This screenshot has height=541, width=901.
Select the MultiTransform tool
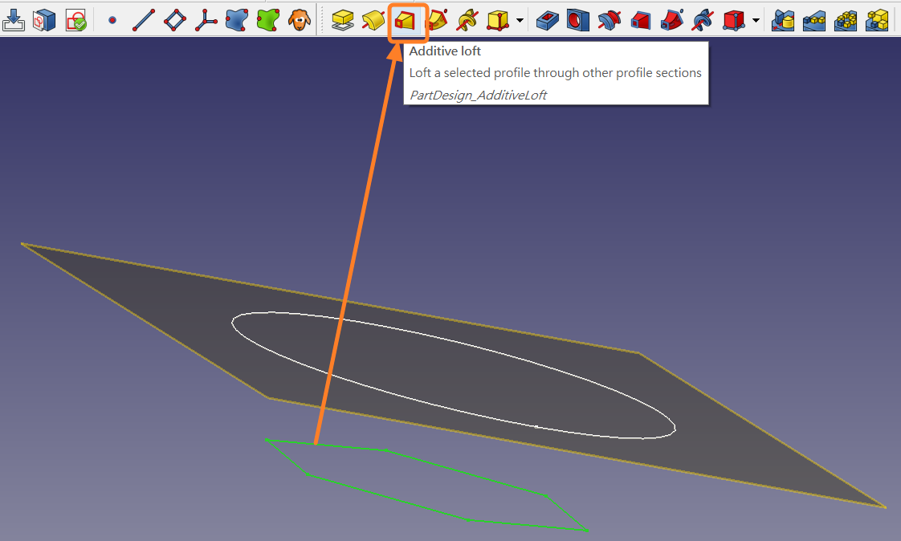[877, 21]
